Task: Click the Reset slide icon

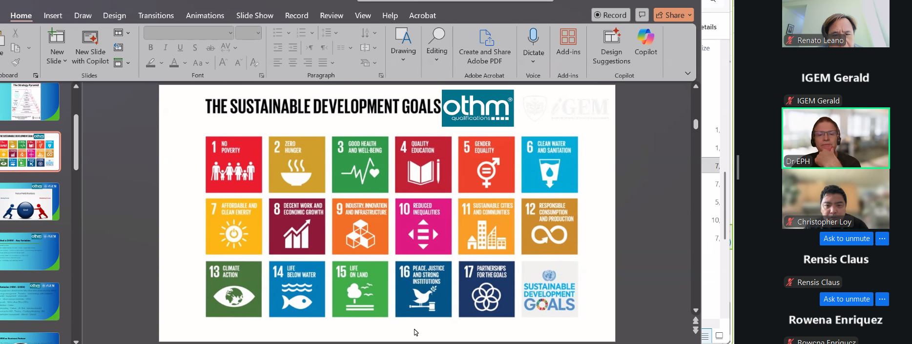Action: coord(118,47)
